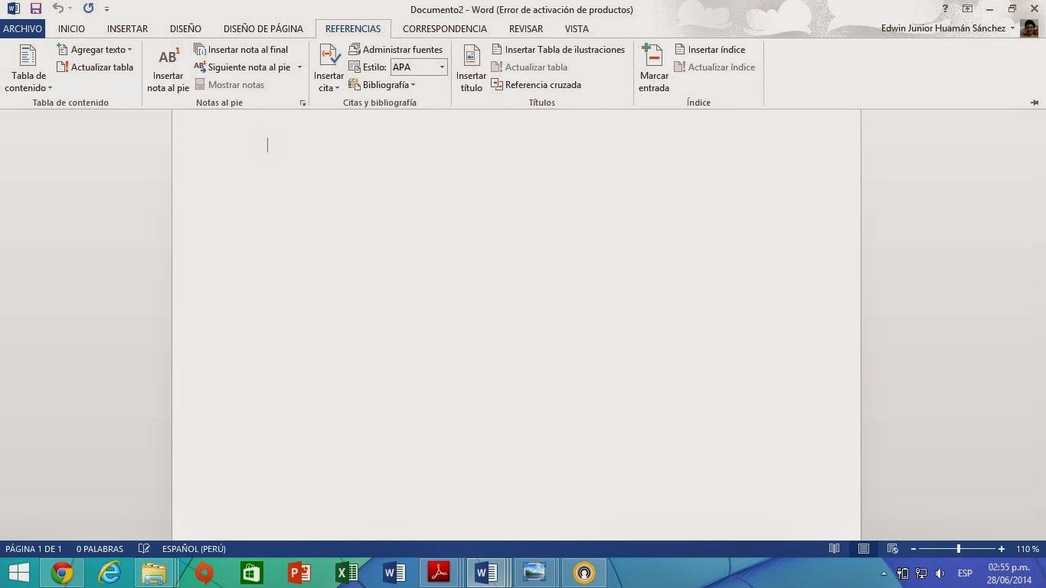Open Google Chrome from the taskbar
The width and height of the screenshot is (1046, 588).
click(62, 572)
